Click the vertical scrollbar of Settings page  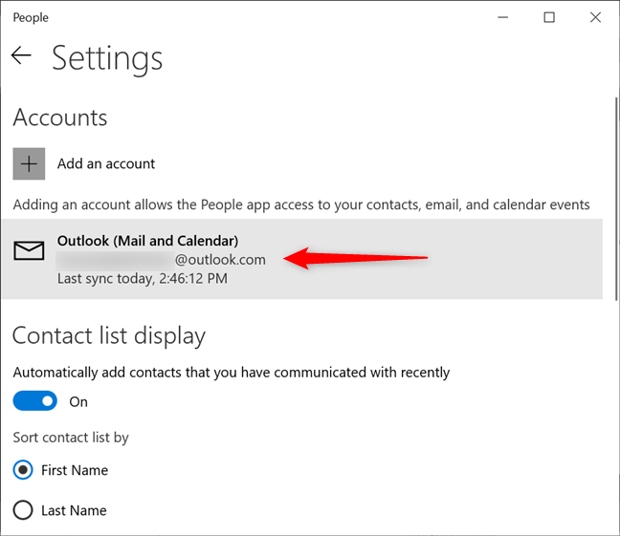coord(616,199)
